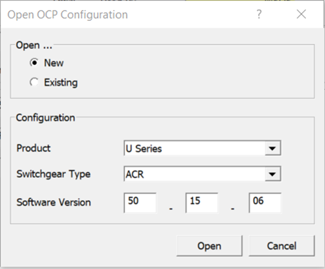Choose the Existing radio option
This screenshot has height=269, width=325.
34,83
